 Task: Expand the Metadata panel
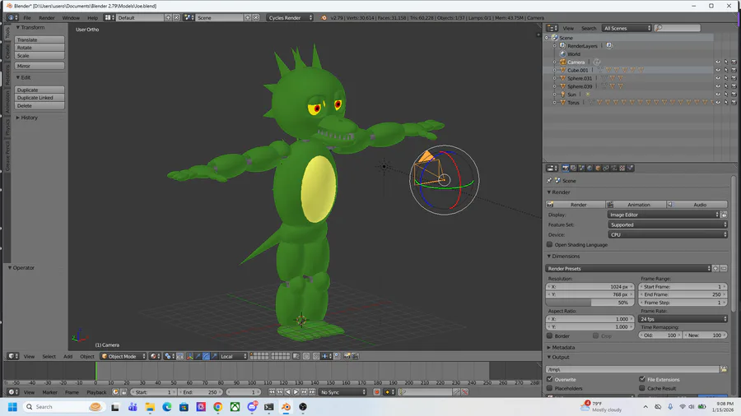[565, 347]
